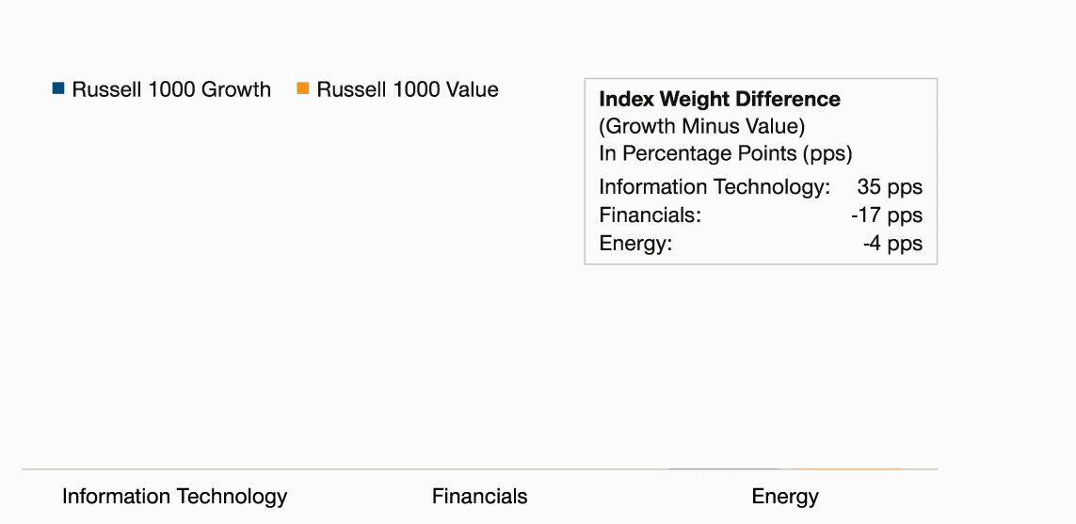Select the Information Technology x-axis label

pyautogui.click(x=174, y=497)
